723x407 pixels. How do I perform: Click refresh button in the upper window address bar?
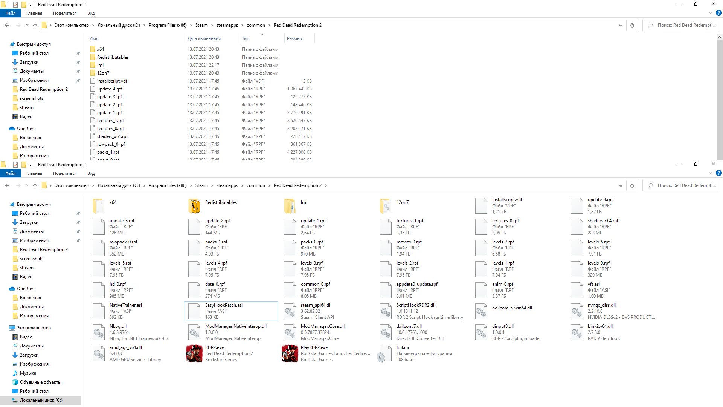(x=632, y=25)
